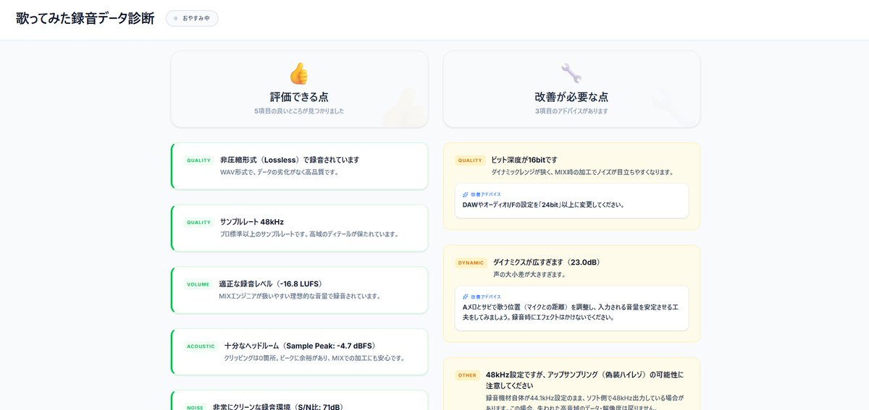The width and height of the screenshot is (869, 410).
Task: Select the ビット深度が16bitです title
Action: (x=524, y=160)
